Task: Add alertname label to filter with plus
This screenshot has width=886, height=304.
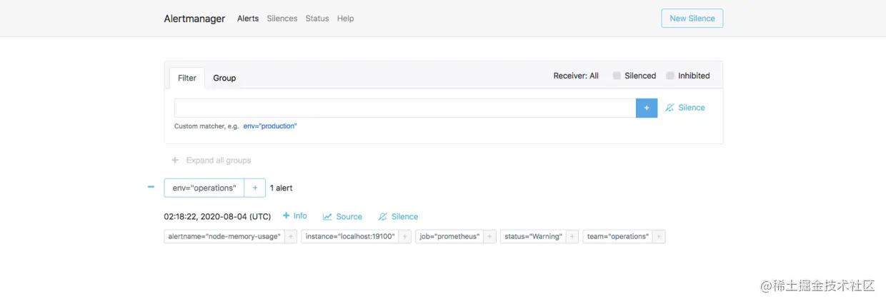Action: 291,236
